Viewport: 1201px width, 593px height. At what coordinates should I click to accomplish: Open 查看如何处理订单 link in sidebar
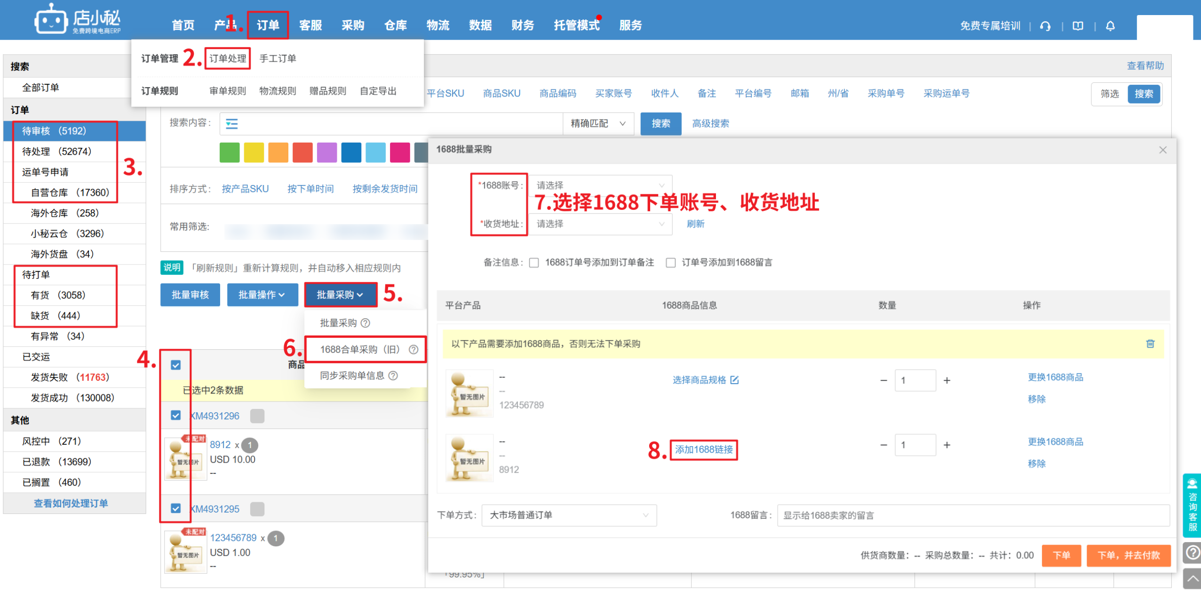pyautogui.click(x=71, y=504)
